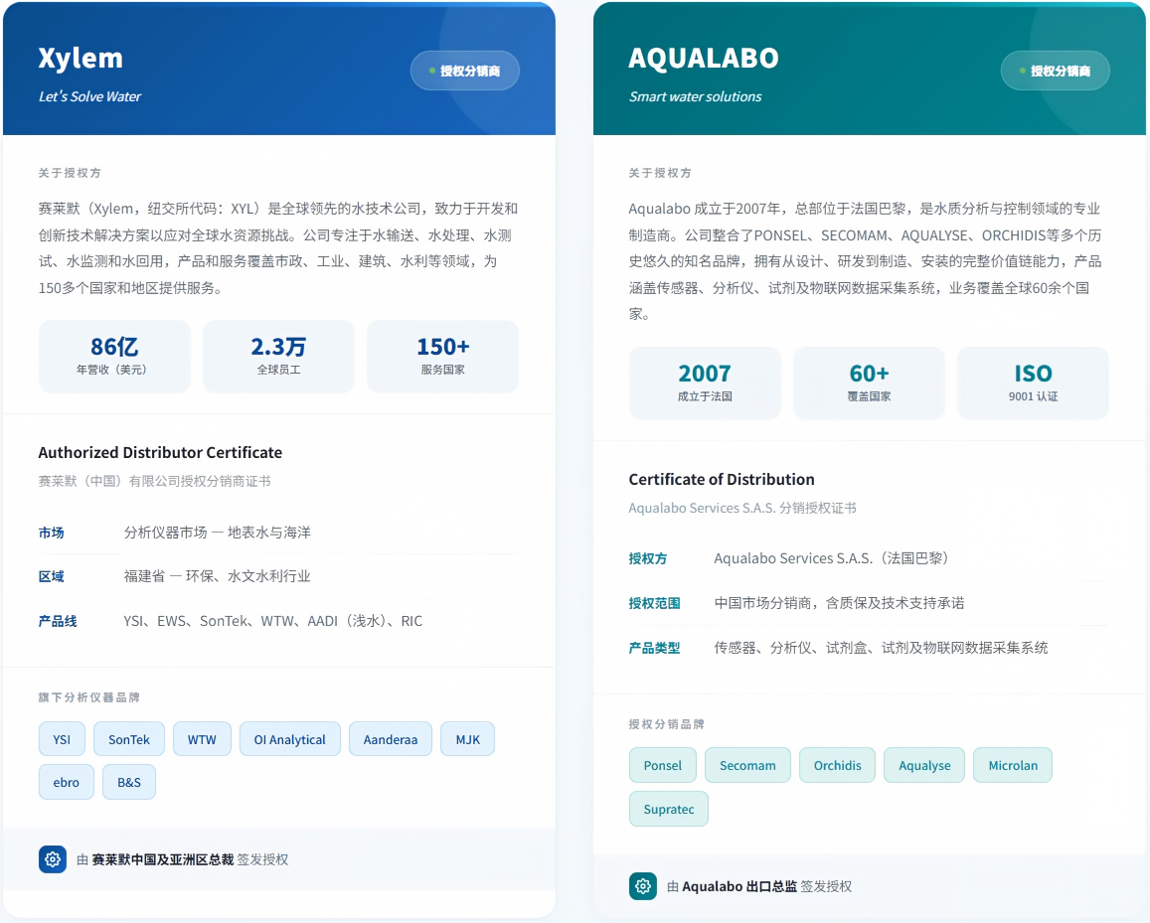
Task: Select the Secomam brand tag
Action: [x=747, y=765]
